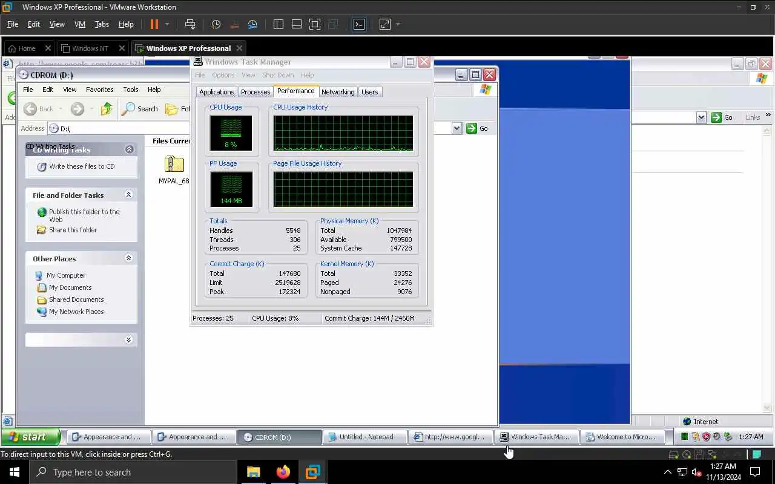Click Safely Remove Hardware tray icon
Image resolution: width=775 pixels, height=484 pixels.
click(728, 437)
